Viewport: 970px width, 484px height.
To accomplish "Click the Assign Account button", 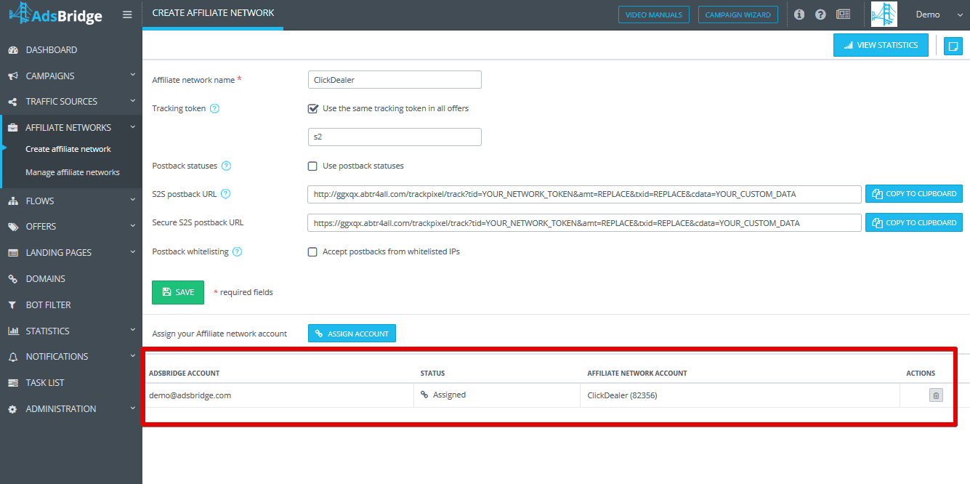I will pyautogui.click(x=352, y=334).
